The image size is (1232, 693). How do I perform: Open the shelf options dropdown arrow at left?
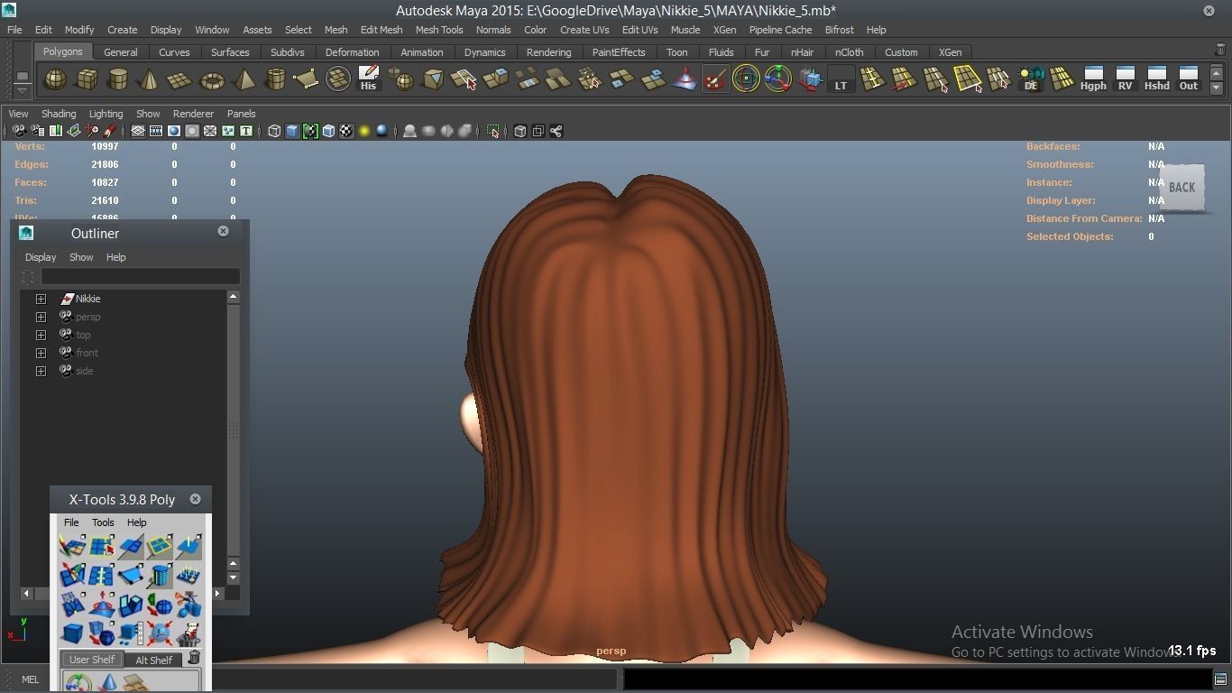pos(22,91)
